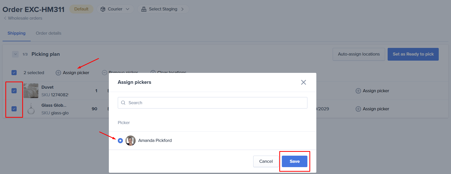Select Amanda Pickford radio button
This screenshot has width=451, height=174.
pos(120,141)
